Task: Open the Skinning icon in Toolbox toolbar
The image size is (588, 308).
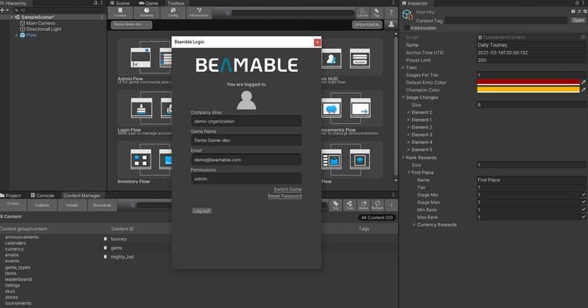Action: tap(146, 13)
